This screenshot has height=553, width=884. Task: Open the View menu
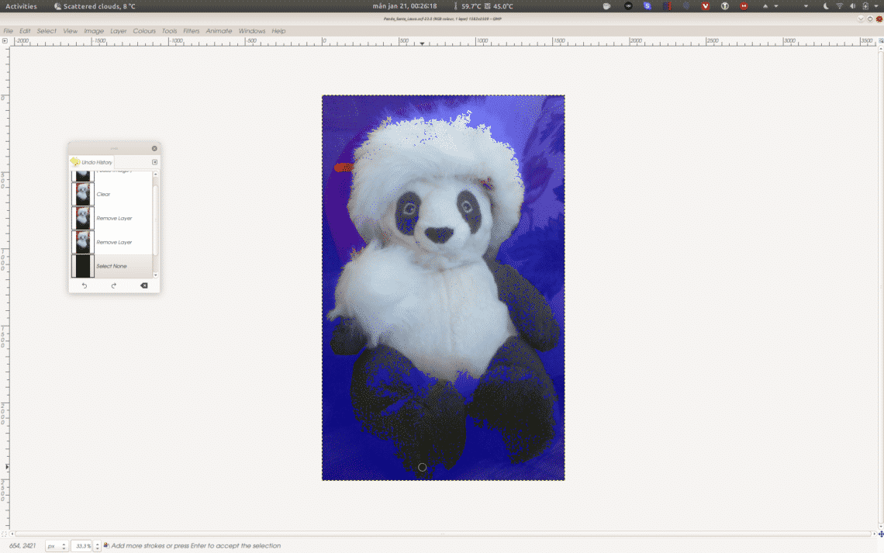click(71, 31)
